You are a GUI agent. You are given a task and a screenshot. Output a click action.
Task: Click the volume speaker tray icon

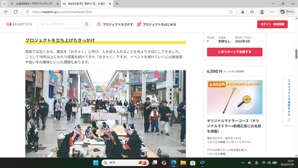pyautogui.click(x=269, y=163)
